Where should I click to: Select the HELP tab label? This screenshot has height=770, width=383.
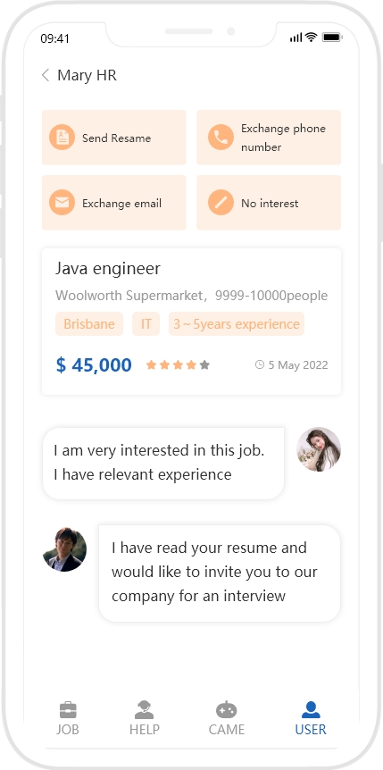(145, 729)
